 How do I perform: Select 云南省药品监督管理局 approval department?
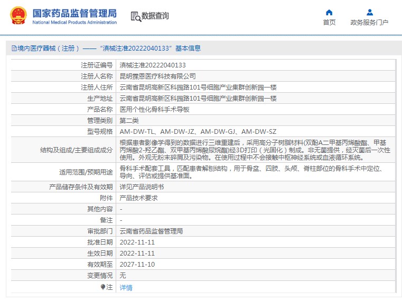tap(151, 231)
